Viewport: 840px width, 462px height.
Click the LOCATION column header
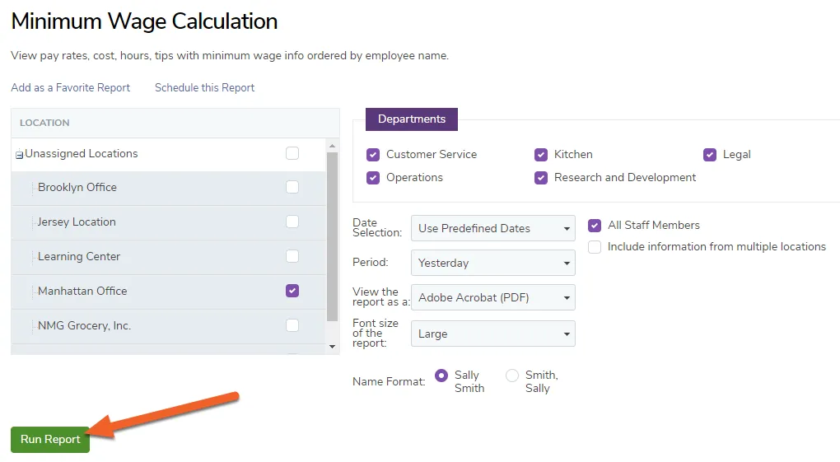(x=44, y=123)
